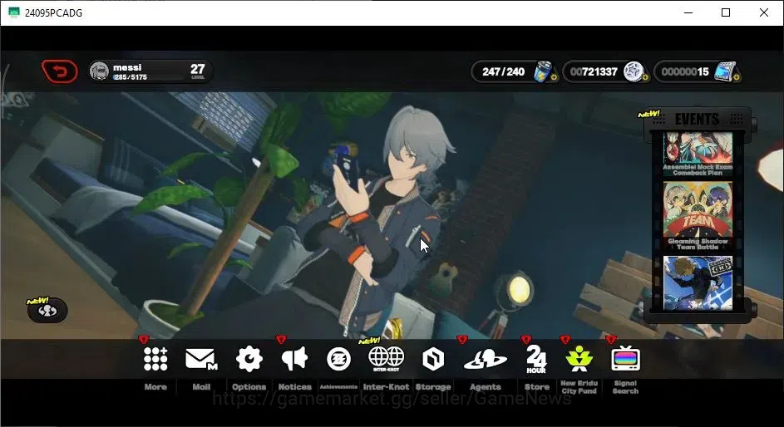Click the red back arrow button
Screen dimensions: 784x427
[60, 71]
